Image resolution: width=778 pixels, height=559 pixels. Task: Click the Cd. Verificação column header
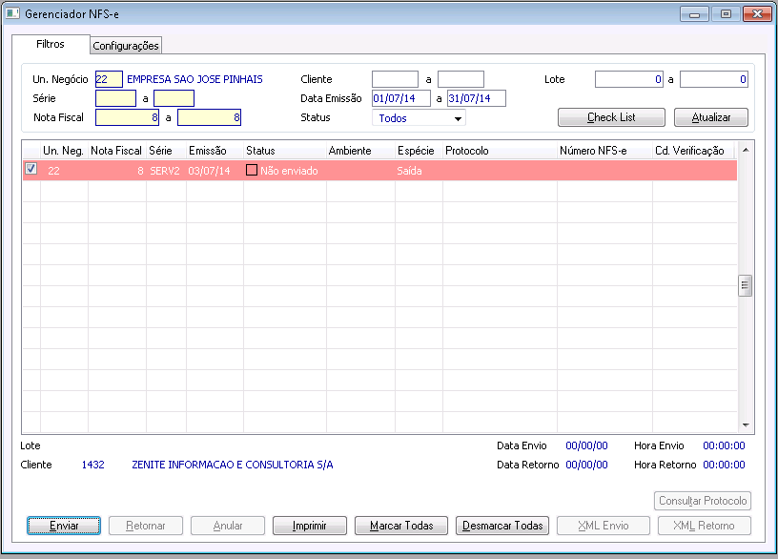[x=694, y=151]
